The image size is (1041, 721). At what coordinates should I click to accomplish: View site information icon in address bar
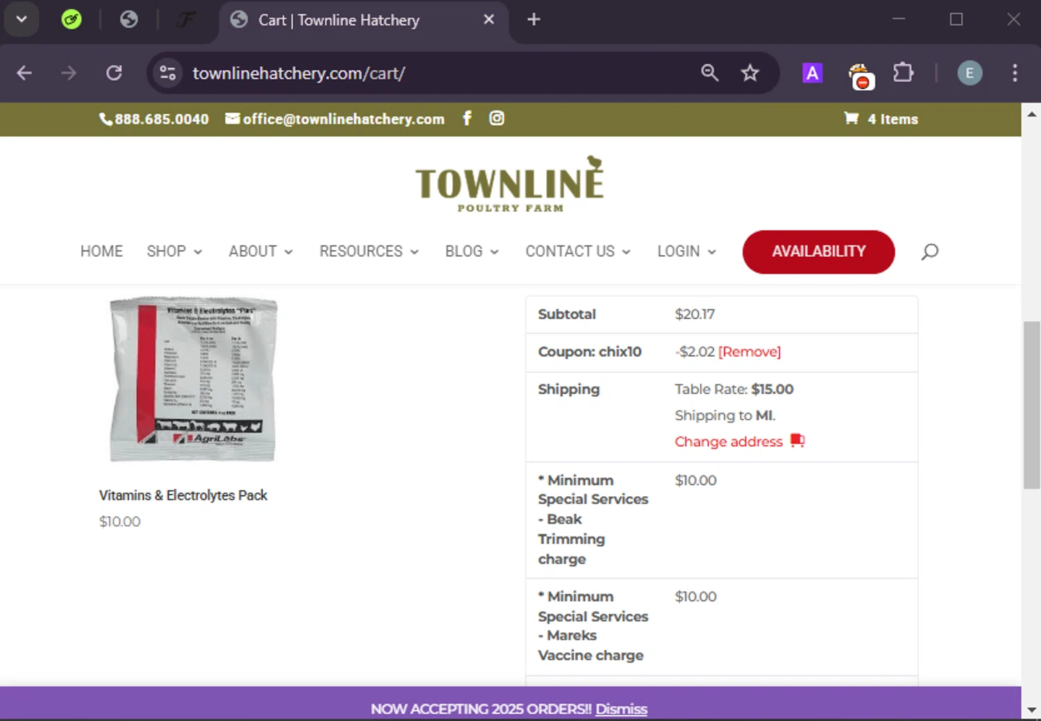(x=168, y=73)
